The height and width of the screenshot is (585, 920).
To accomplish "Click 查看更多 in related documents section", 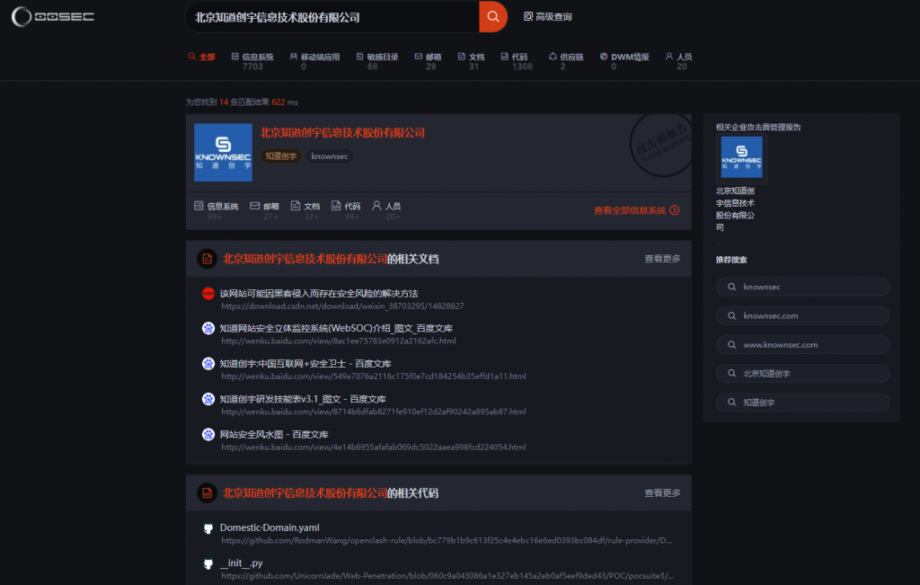I will click(662, 259).
